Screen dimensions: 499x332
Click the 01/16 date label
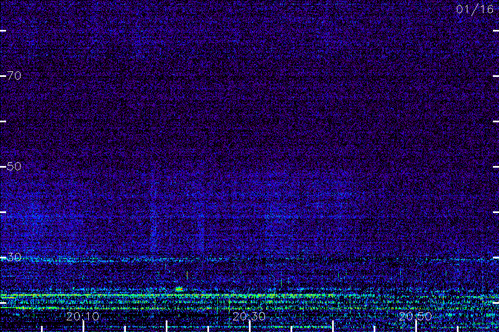coord(475,9)
